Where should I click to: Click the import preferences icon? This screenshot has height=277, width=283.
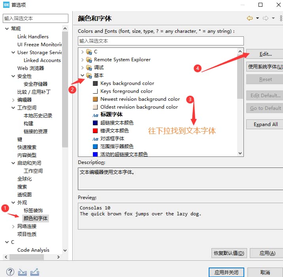pyautogui.click(x=22, y=272)
